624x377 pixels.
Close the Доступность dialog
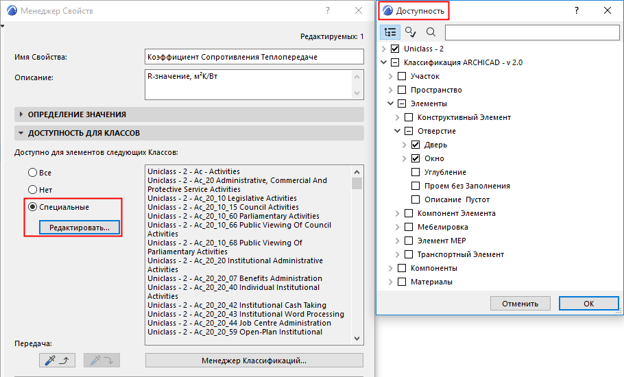(608, 11)
